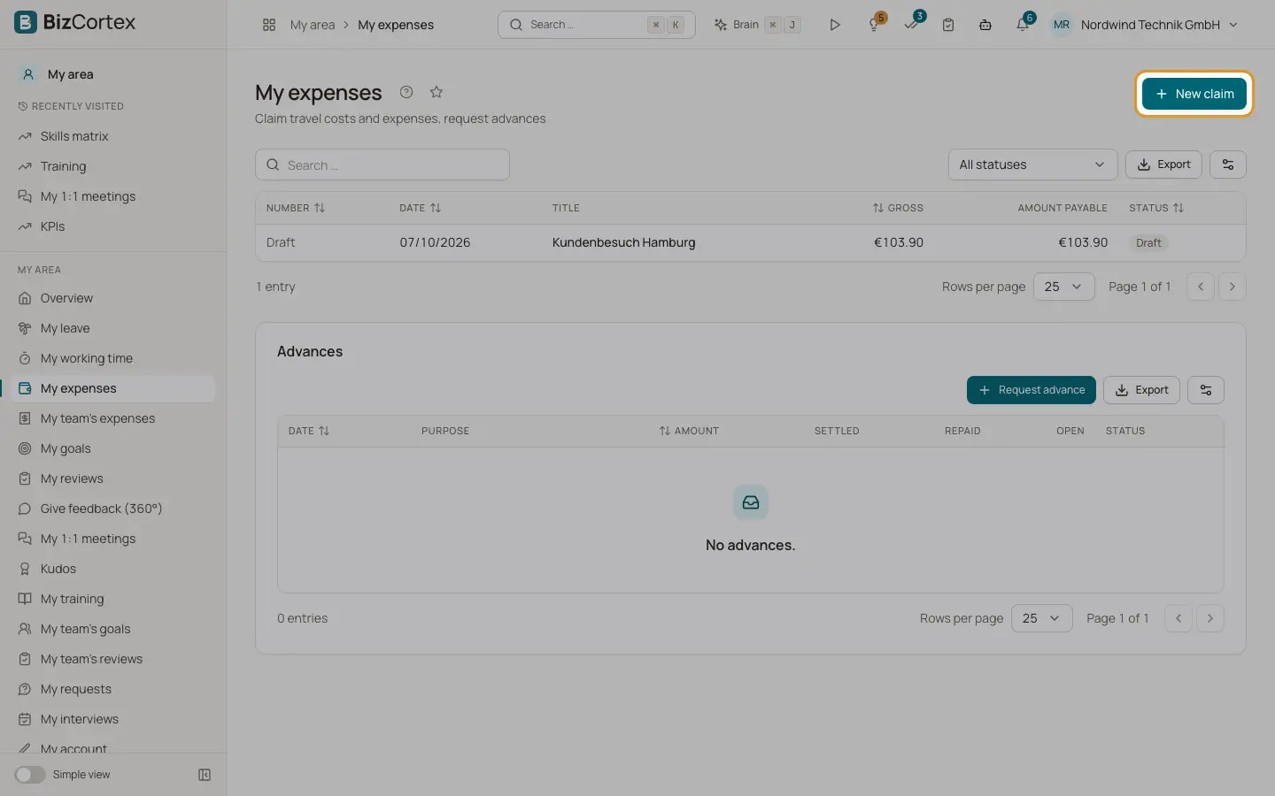Go to the next page of the claims table
Viewport: 1275px width, 796px height.
[x=1232, y=287]
